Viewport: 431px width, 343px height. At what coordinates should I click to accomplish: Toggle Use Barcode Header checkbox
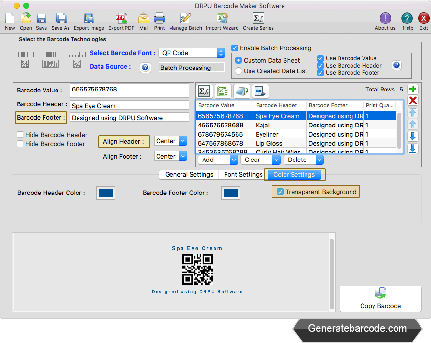(x=320, y=66)
